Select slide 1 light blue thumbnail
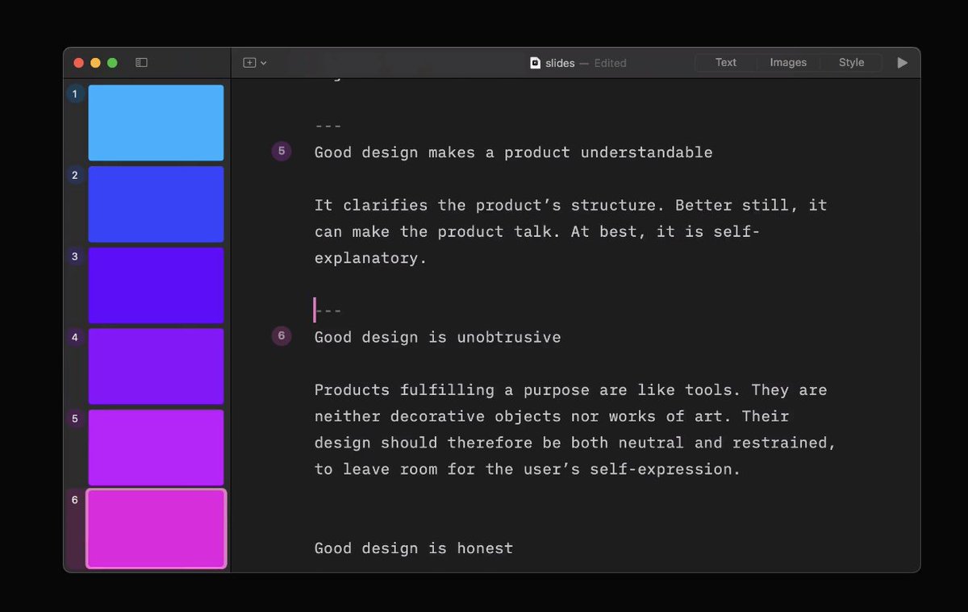This screenshot has height=612, width=968. point(156,123)
